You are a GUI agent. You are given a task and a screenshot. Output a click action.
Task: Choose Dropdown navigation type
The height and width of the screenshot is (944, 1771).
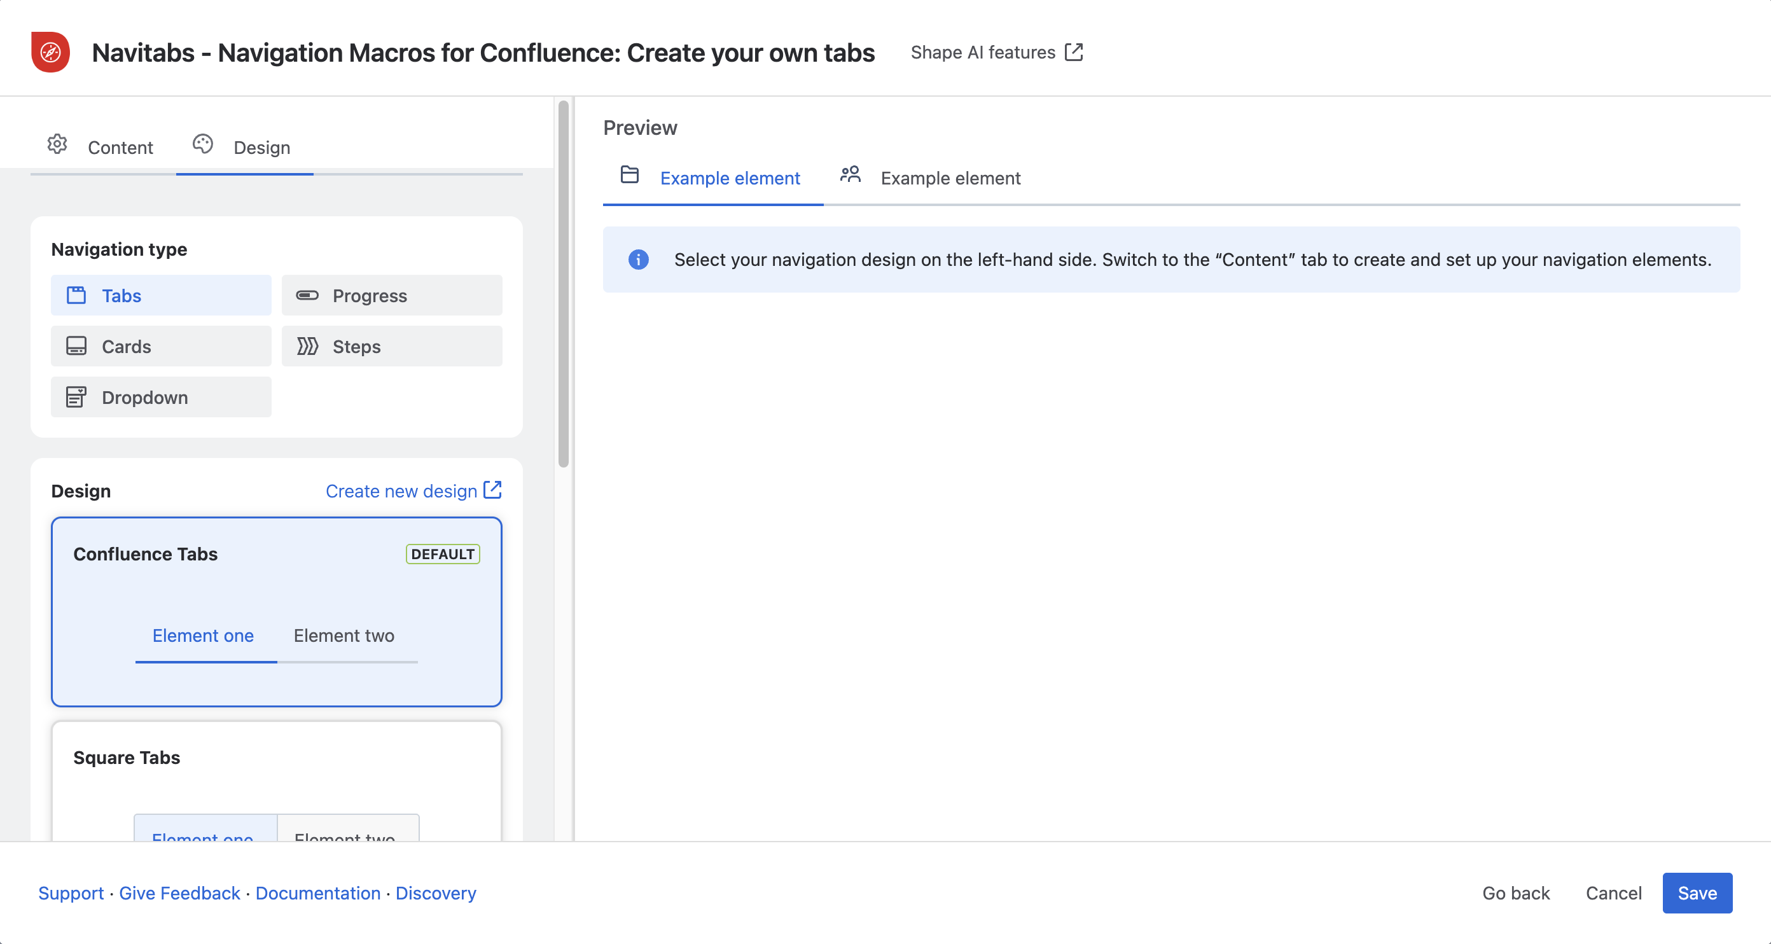tap(161, 398)
